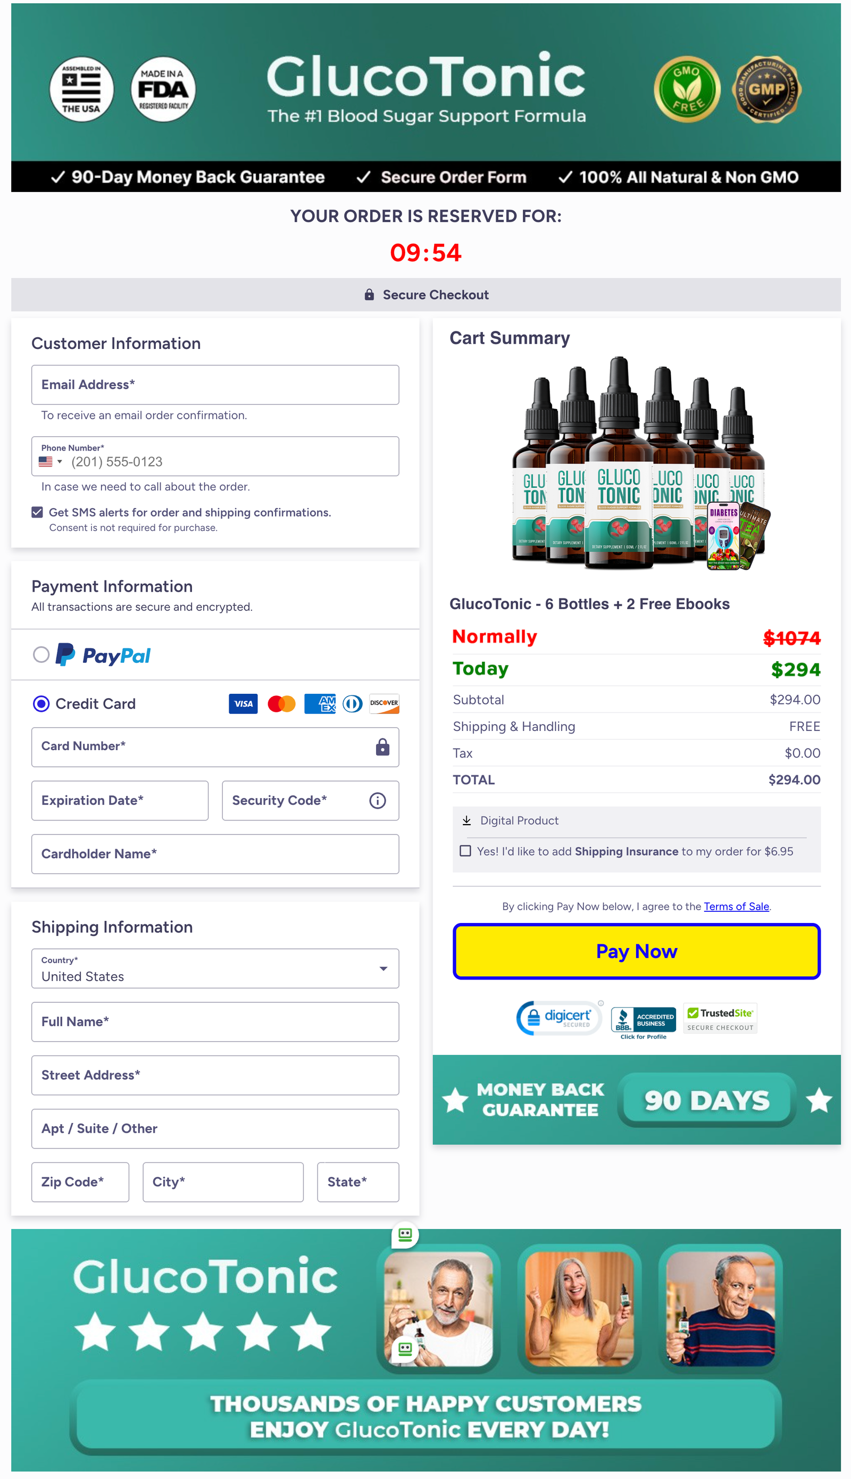The height and width of the screenshot is (1479, 851).
Task: Click the Made in a FDA facility badge
Action: [163, 89]
